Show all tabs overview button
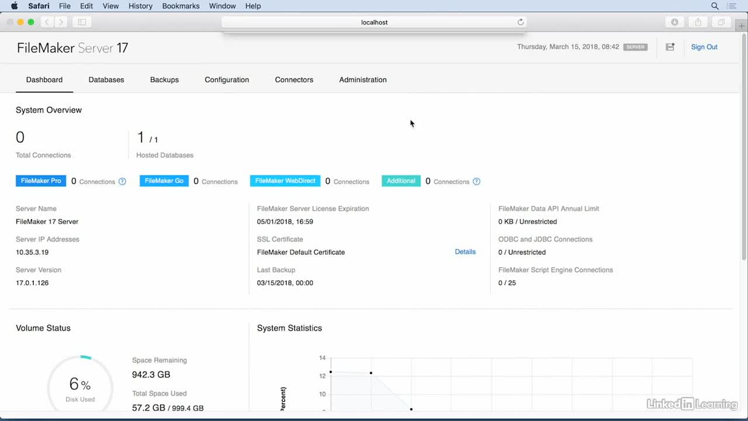 [721, 22]
